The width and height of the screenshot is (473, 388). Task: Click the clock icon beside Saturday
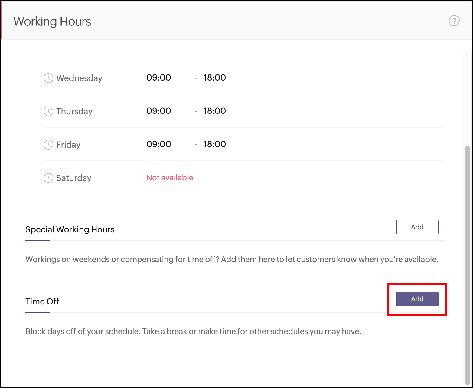tap(48, 178)
